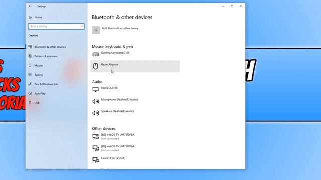The image size is (321, 180).
Task: Open Home in the sidebar
Action: click(38, 17)
